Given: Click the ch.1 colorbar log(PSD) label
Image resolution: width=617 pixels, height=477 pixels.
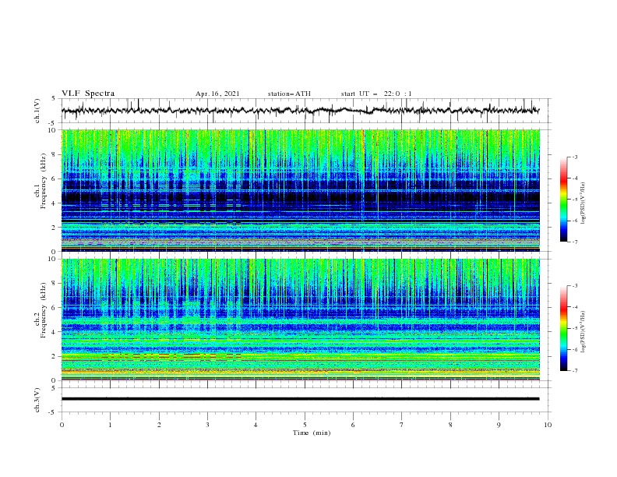Looking at the screenshot, I should pyautogui.click(x=583, y=203).
